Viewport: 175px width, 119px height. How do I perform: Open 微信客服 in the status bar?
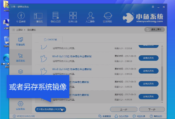pyautogui.click(x=105, y=116)
